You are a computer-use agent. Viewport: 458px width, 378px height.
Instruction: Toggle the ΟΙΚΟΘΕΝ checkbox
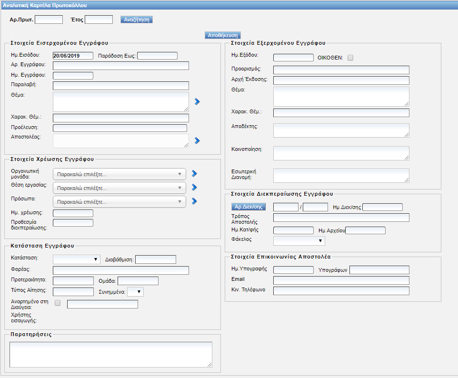click(x=350, y=58)
